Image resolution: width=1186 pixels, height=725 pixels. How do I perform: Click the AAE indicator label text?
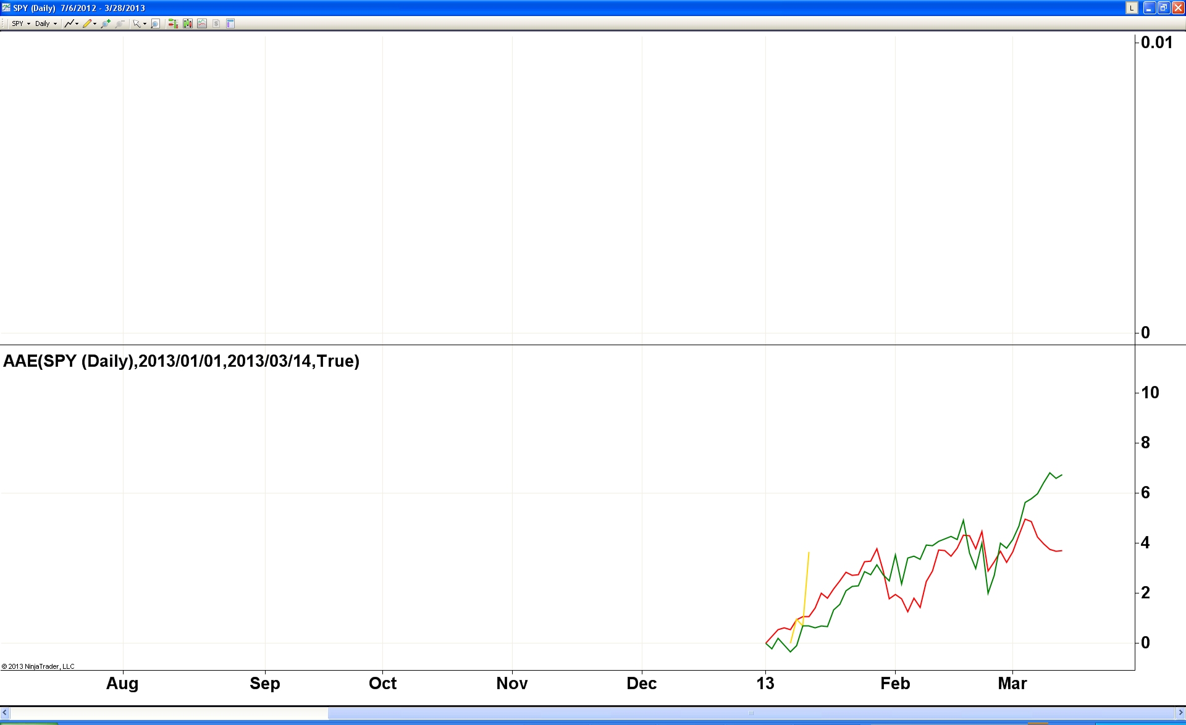pos(181,361)
